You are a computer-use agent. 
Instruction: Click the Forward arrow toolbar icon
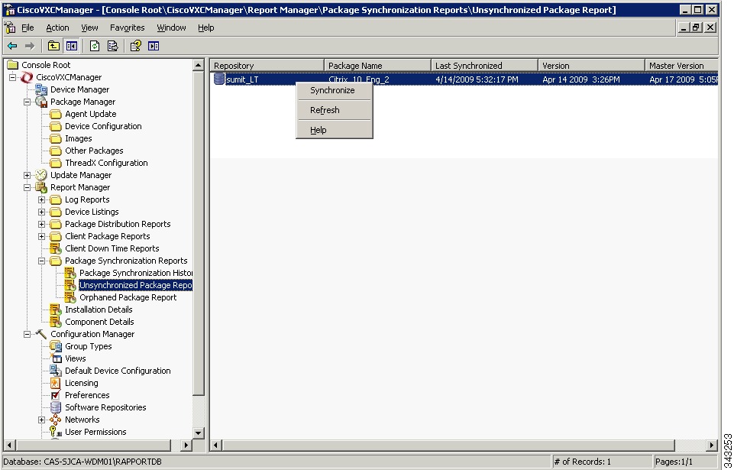(30, 46)
